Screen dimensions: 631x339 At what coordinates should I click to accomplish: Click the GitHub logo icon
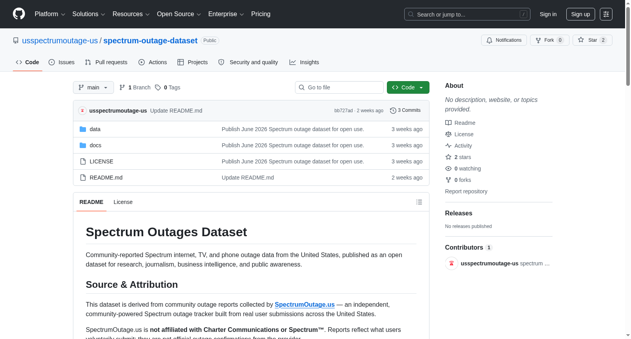tap(19, 14)
